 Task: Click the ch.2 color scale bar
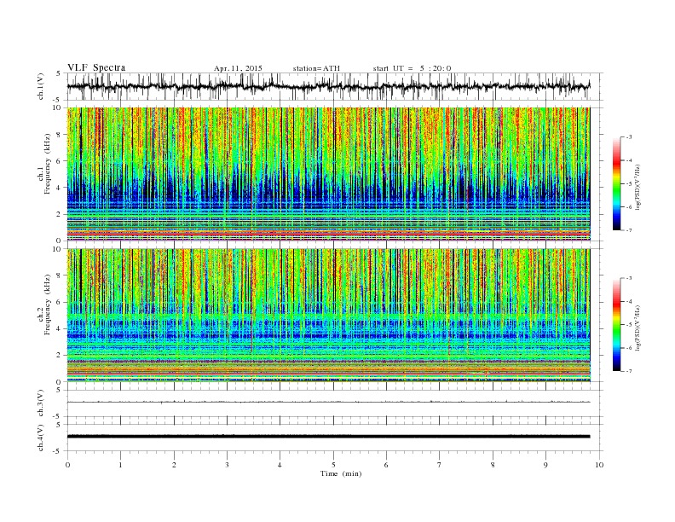click(x=616, y=324)
